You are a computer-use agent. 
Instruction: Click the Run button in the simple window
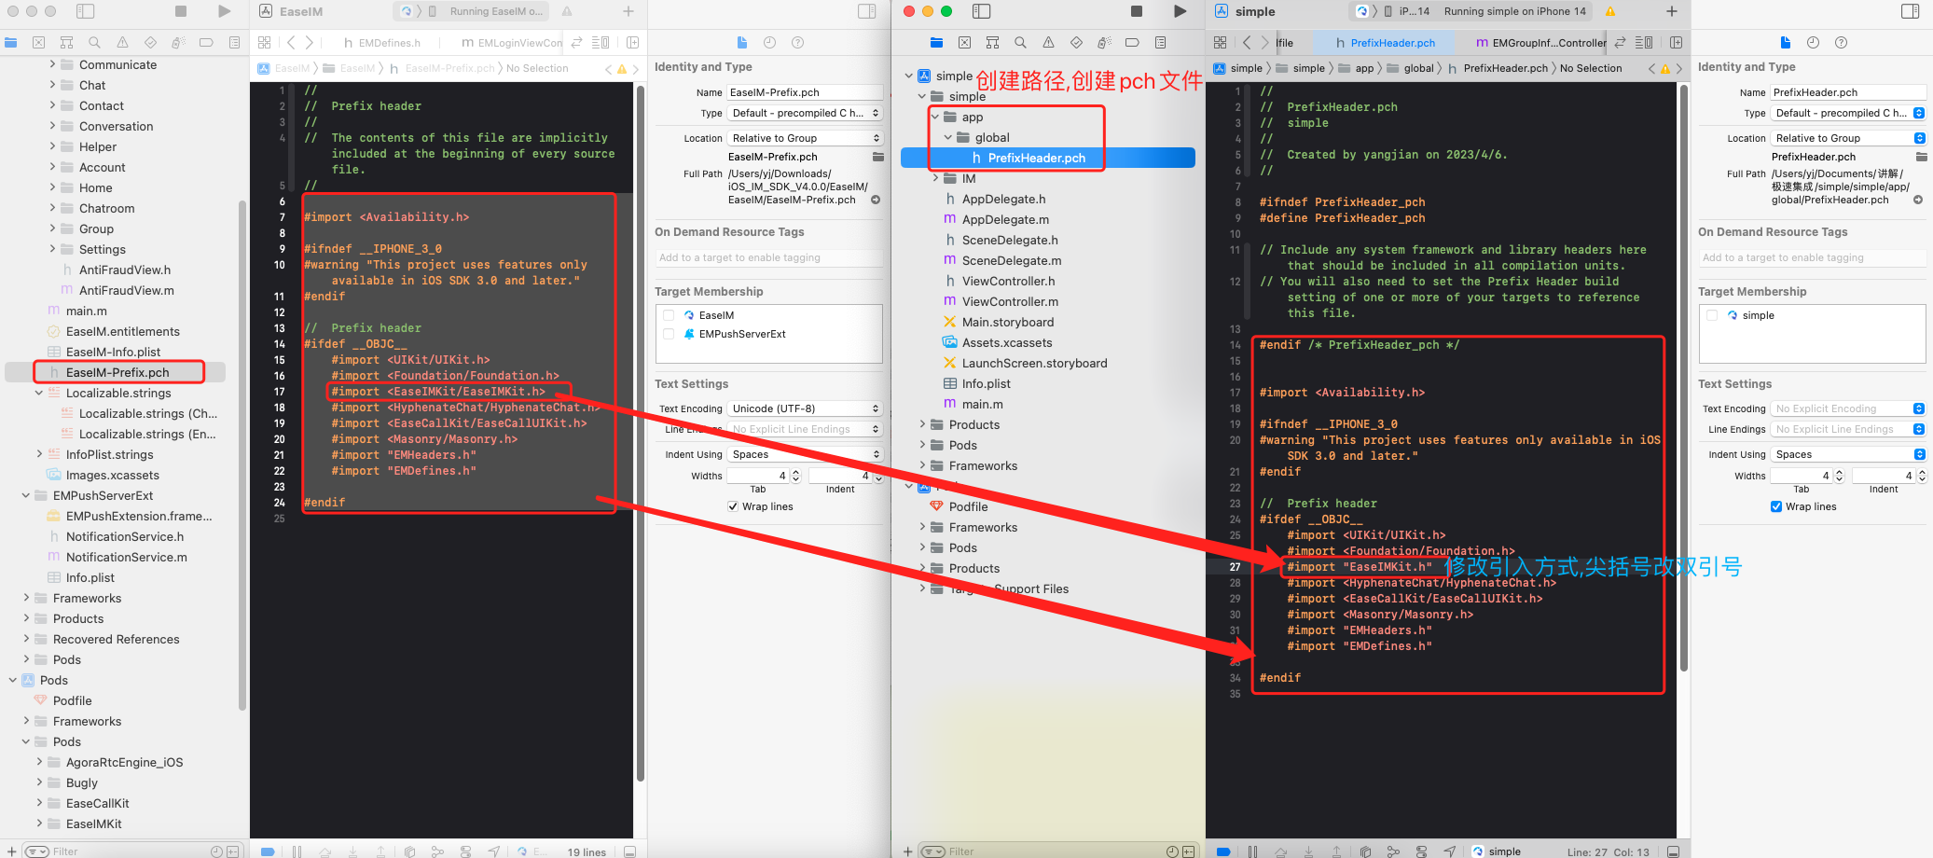pyautogui.click(x=1180, y=11)
